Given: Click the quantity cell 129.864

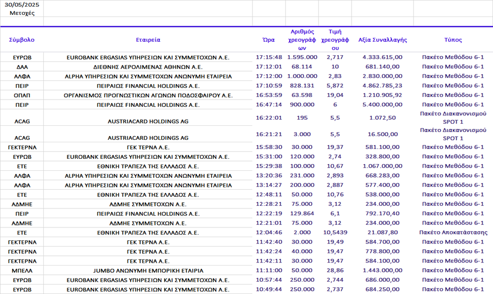Looking at the screenshot, I should [302, 213].
